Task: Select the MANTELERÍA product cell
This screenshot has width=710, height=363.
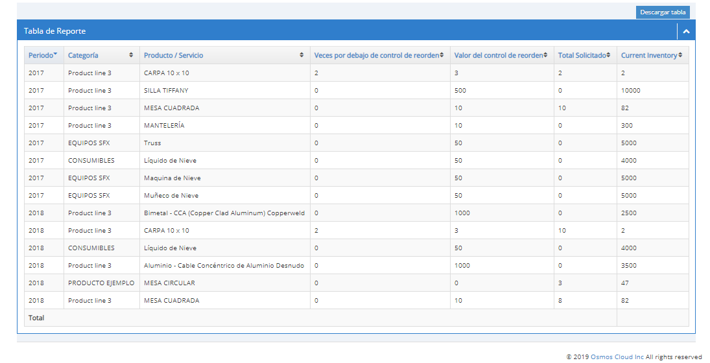Action: point(224,125)
